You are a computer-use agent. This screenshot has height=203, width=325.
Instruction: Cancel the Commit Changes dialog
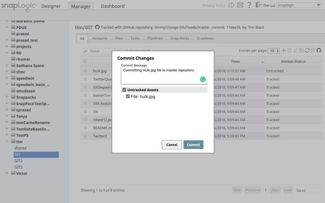click(172, 145)
